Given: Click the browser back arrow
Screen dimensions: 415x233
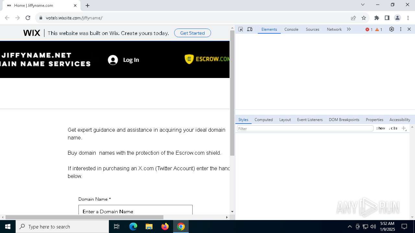Looking at the screenshot, I should point(7,18).
